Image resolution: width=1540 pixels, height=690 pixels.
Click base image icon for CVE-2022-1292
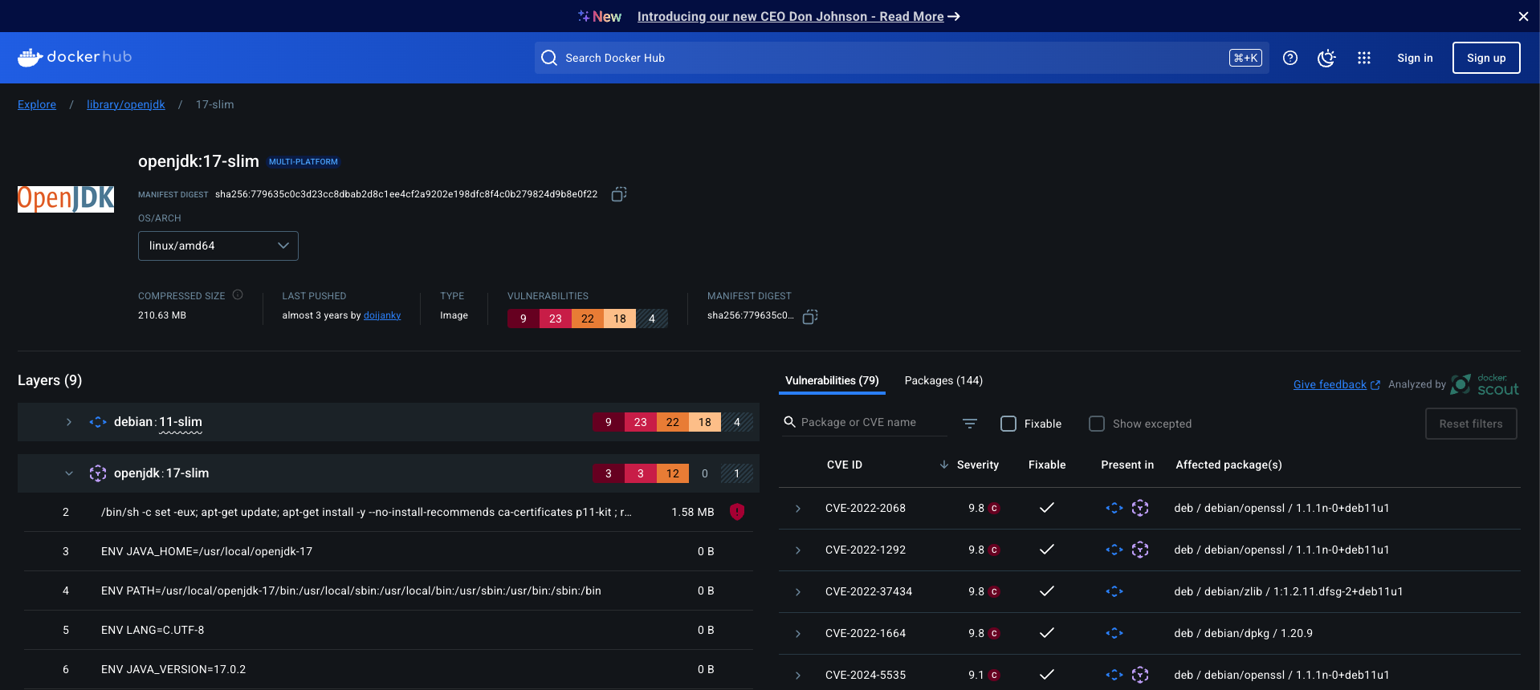[1114, 550]
